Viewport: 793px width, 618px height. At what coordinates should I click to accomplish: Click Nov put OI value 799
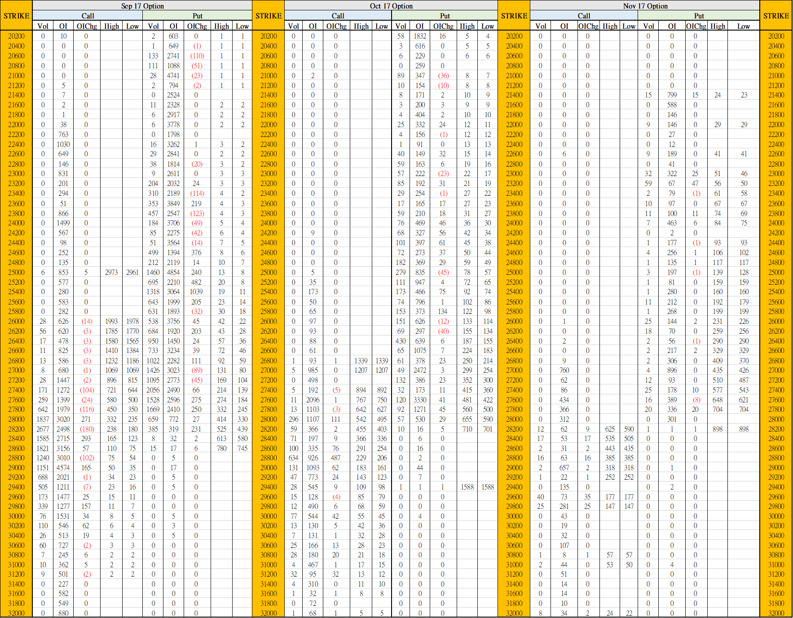click(672, 95)
